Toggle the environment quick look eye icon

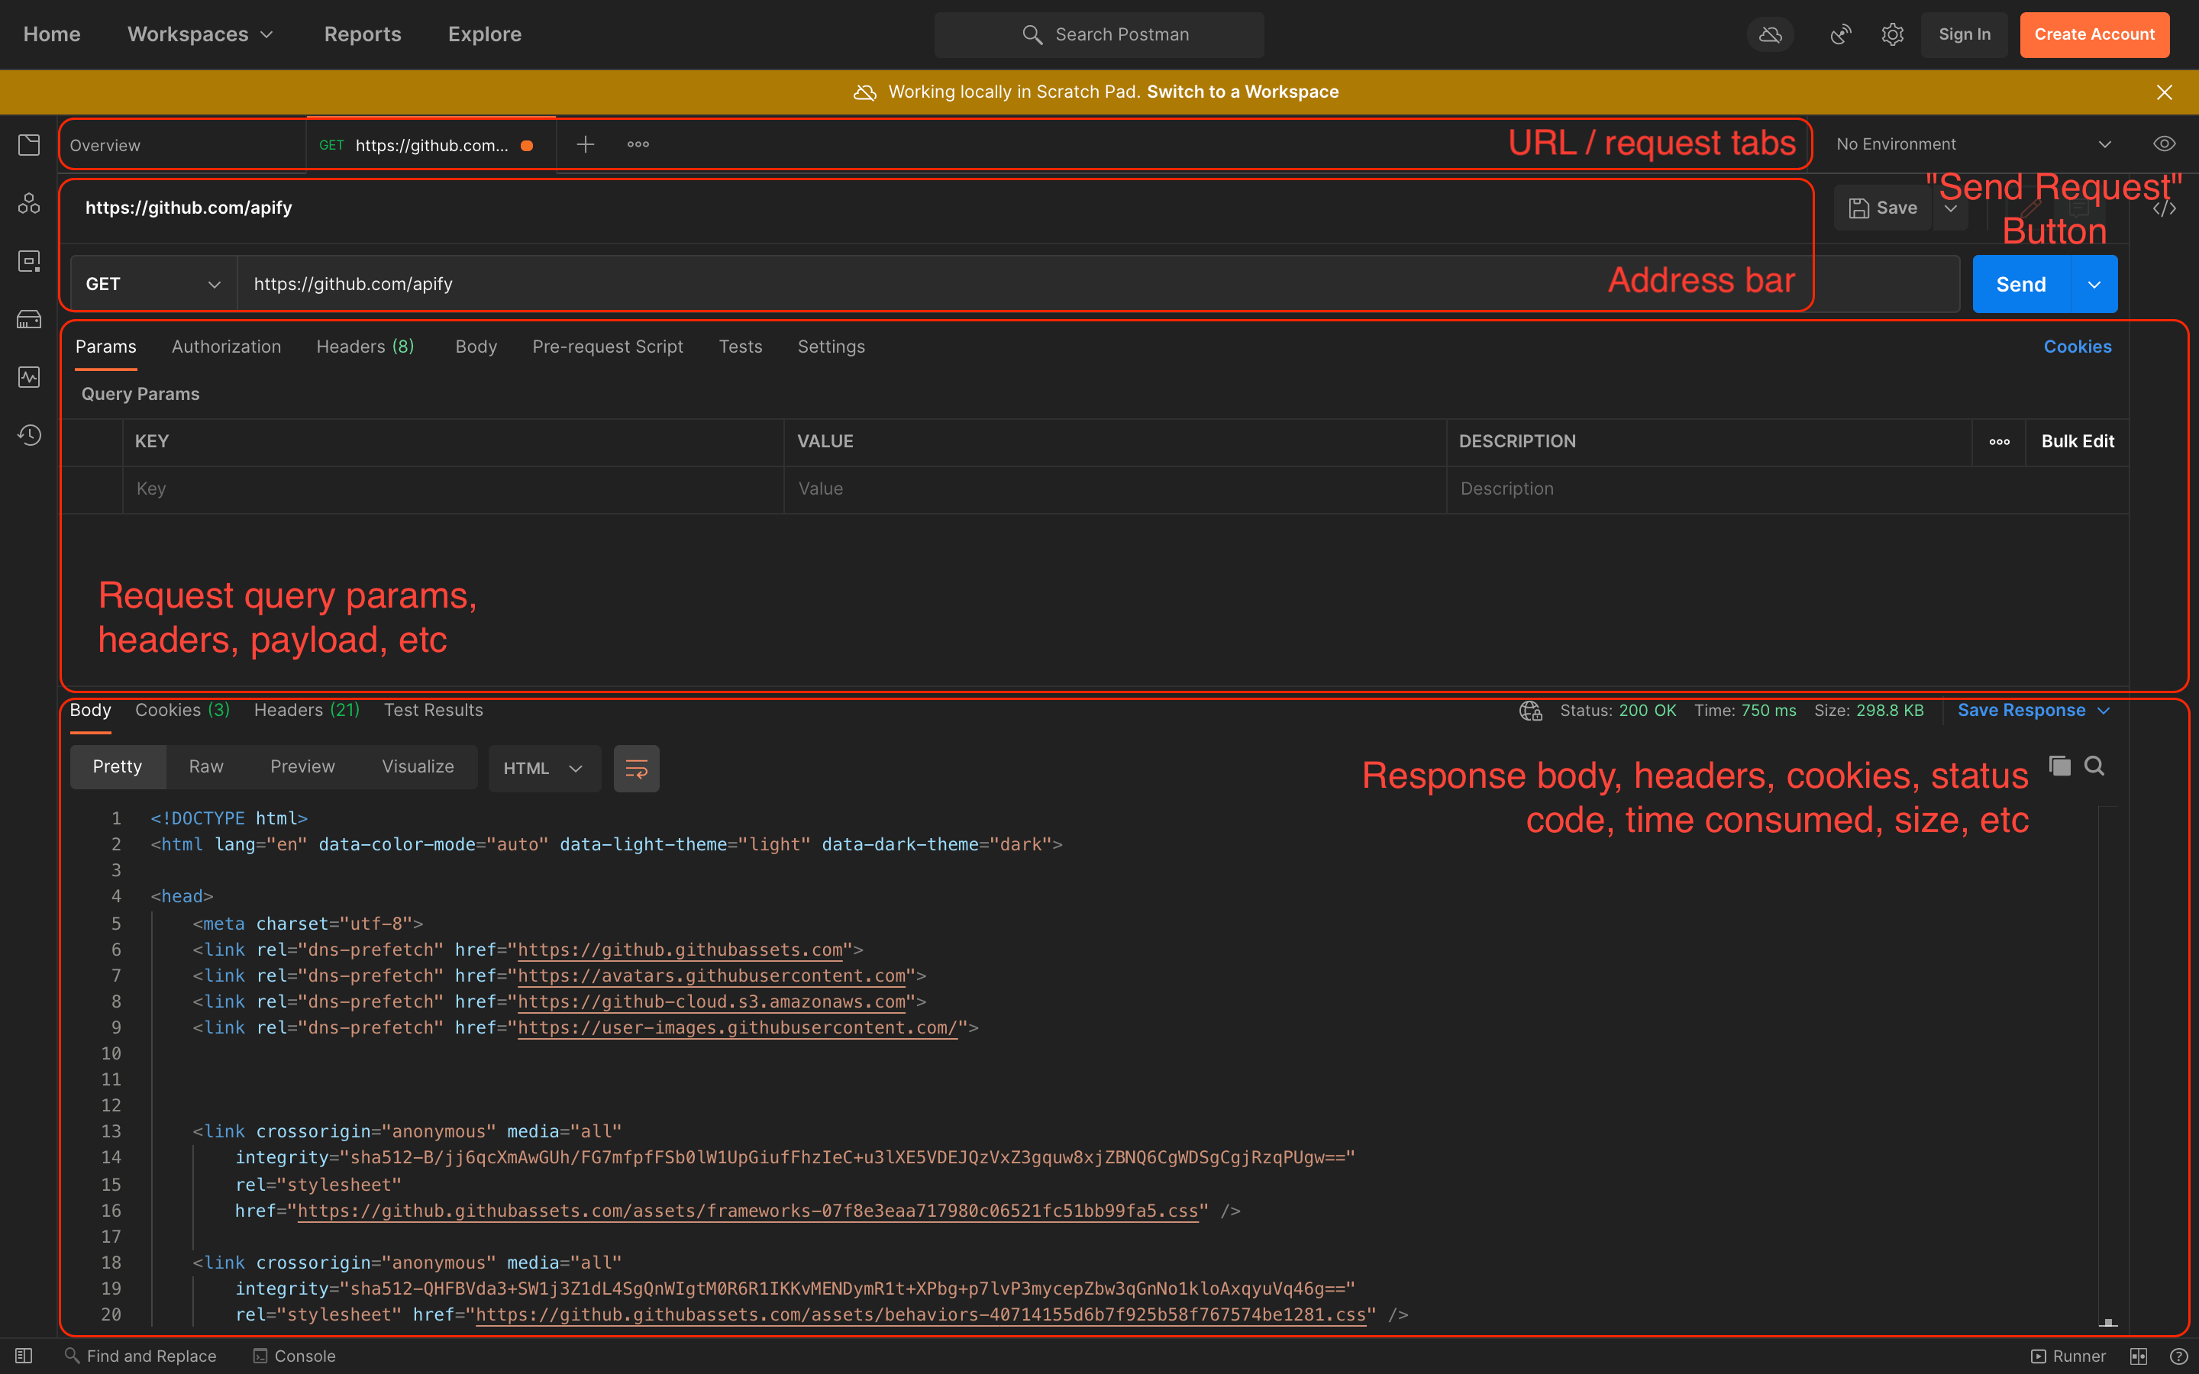click(2164, 144)
